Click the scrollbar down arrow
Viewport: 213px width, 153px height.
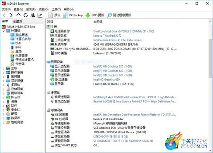pos(210,150)
